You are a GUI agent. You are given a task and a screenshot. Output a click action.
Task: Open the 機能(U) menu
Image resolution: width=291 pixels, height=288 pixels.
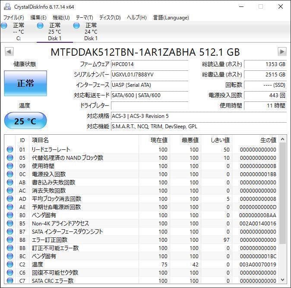point(61,18)
